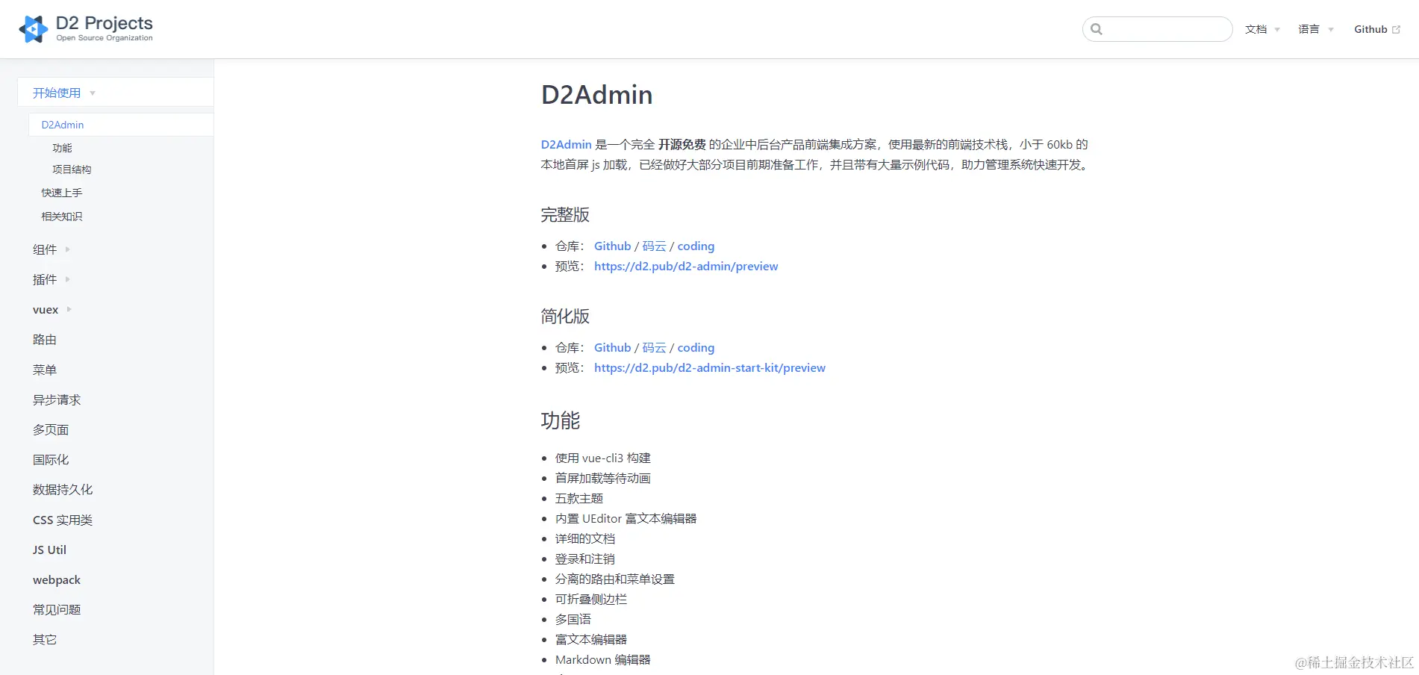This screenshot has height=675, width=1419.
Task: Open the JS Util sidebar page
Action: coord(49,550)
